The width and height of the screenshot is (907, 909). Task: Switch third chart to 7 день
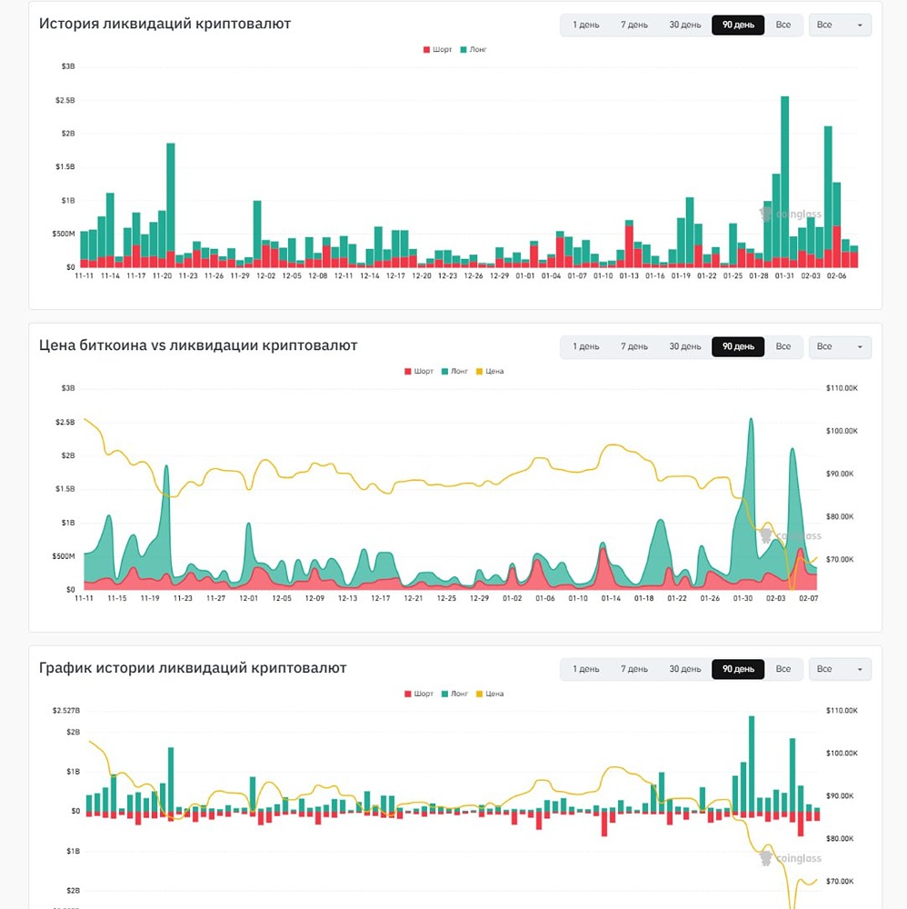[634, 669]
